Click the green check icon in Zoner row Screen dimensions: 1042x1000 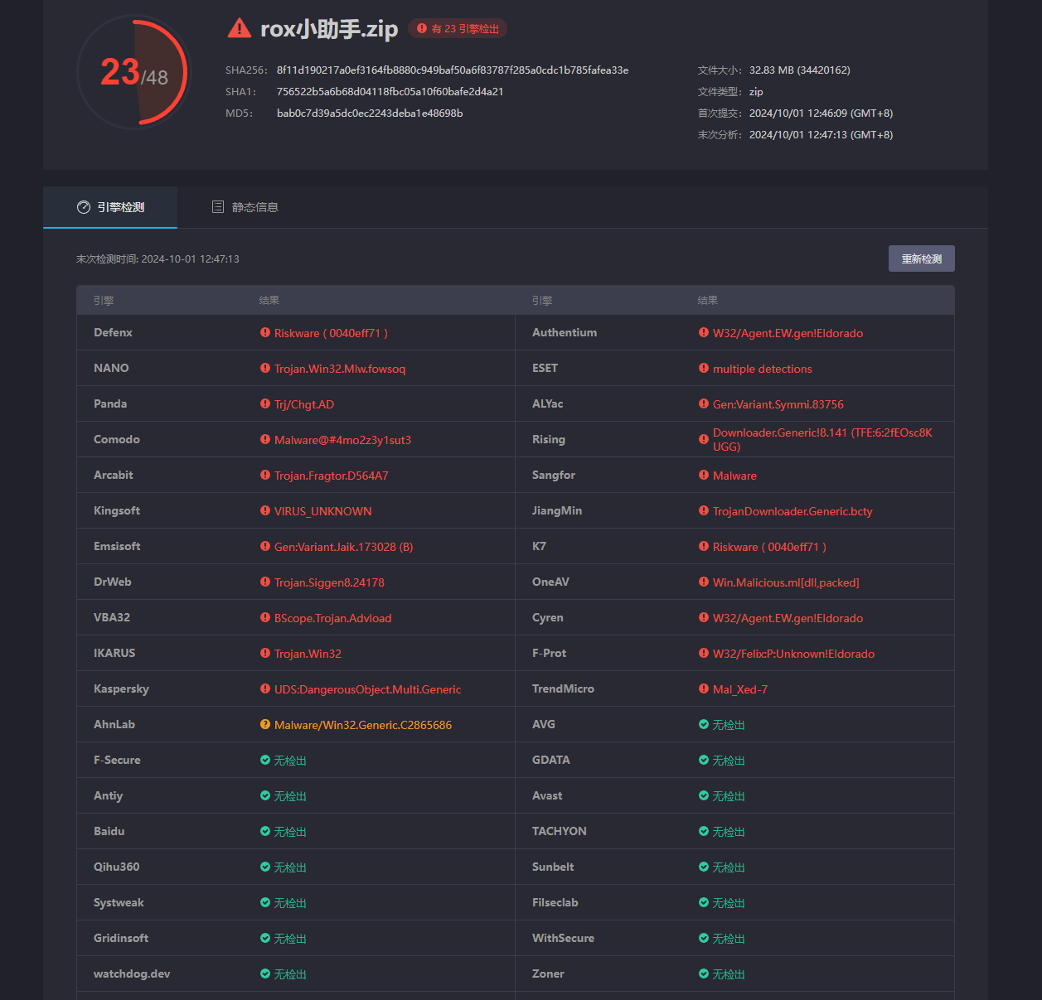[x=704, y=974]
